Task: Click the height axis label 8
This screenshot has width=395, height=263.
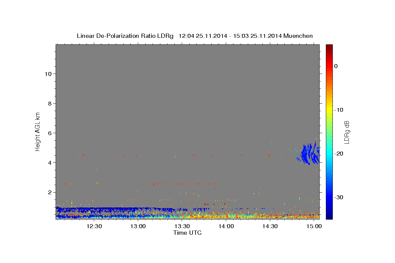Action: click(50, 104)
